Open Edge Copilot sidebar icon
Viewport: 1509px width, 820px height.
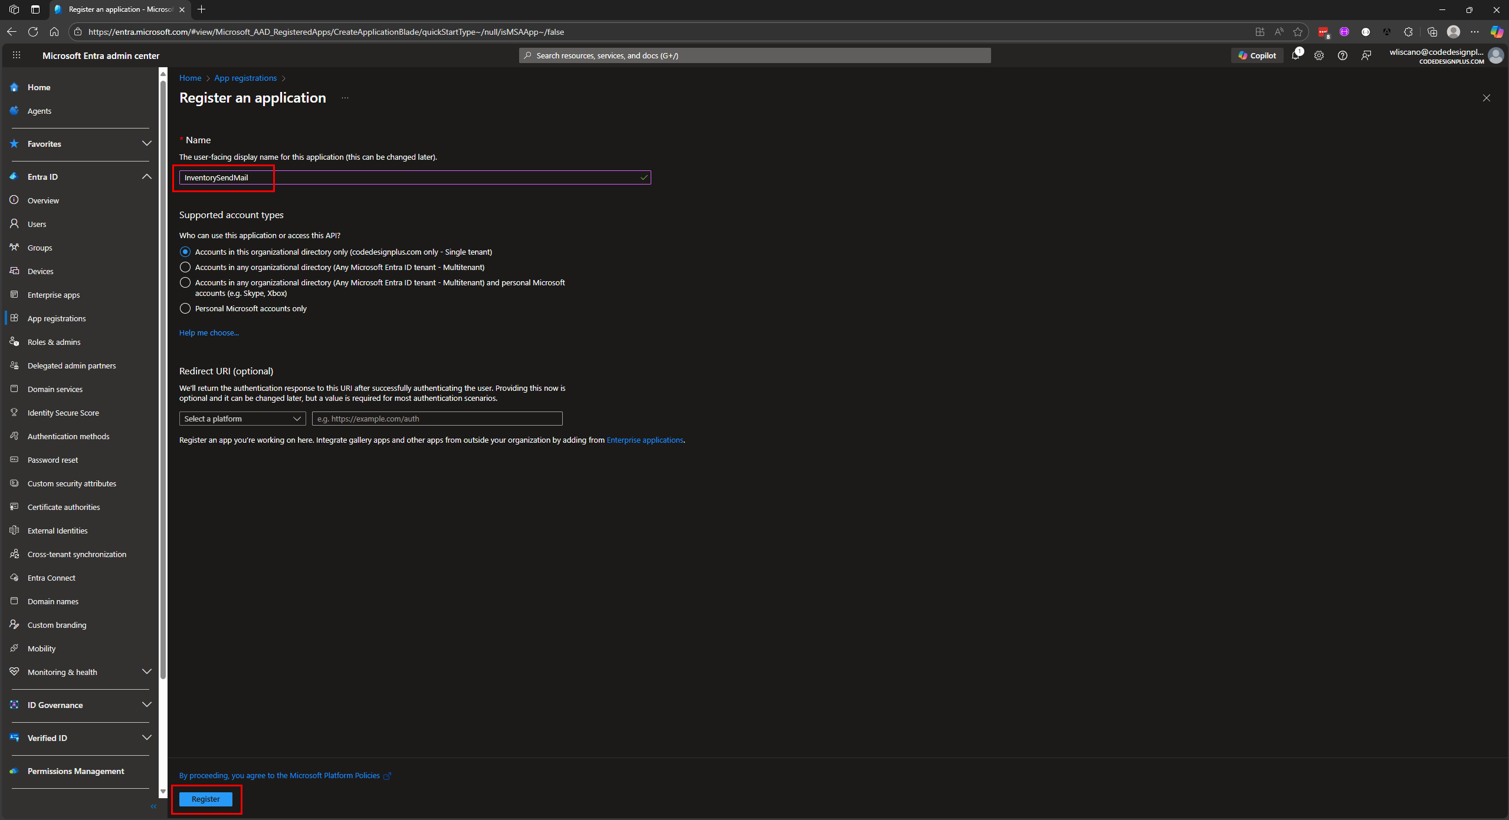click(1497, 32)
